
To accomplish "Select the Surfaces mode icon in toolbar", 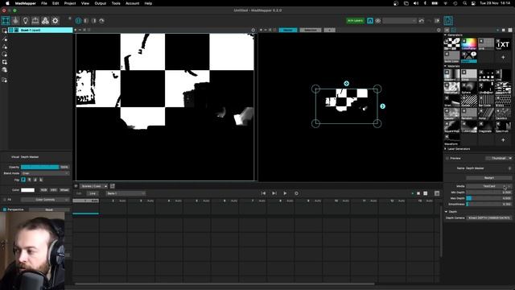I will 6,21.
